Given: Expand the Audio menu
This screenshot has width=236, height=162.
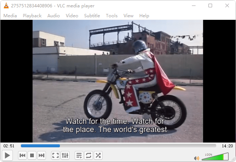Looking at the screenshot, I should [x=54, y=15].
